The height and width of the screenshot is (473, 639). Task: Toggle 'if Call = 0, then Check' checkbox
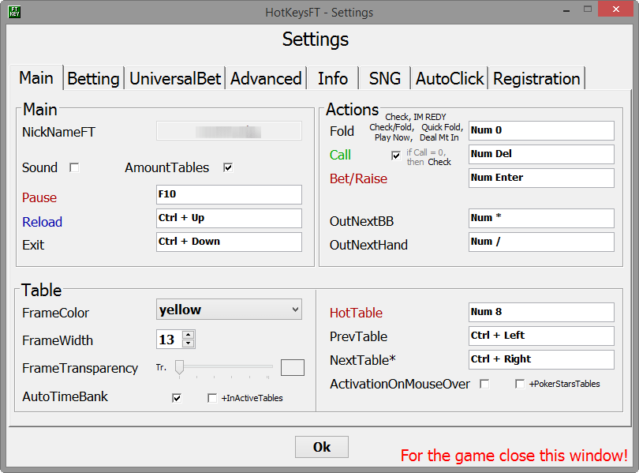pos(396,156)
